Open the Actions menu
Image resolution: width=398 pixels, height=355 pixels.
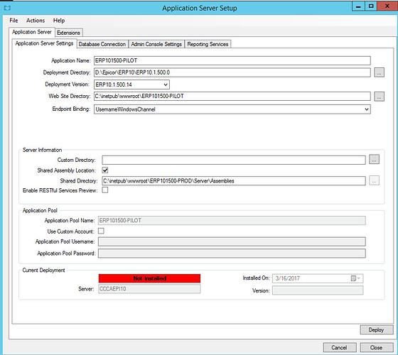coord(36,21)
